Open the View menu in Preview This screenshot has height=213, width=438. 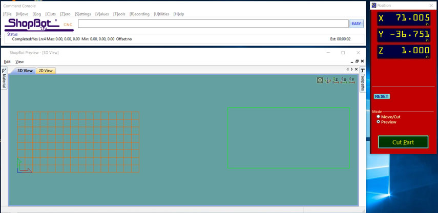point(19,61)
